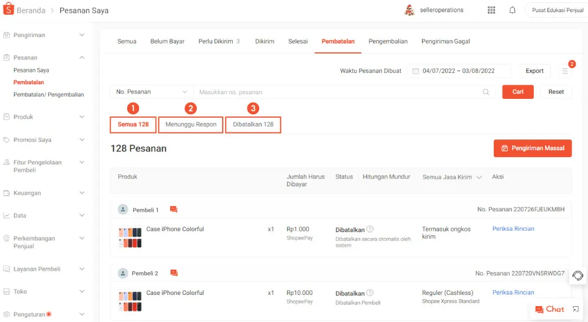Viewport: 588px width, 322px height.
Task: Collapse the Pesanan sidebar menu
Action: coord(82,57)
